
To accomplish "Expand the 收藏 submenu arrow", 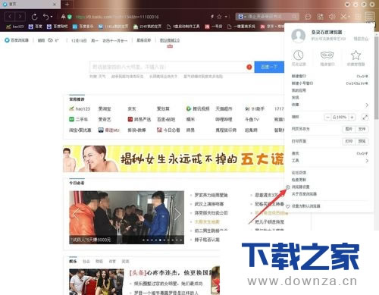I will (367, 105).
